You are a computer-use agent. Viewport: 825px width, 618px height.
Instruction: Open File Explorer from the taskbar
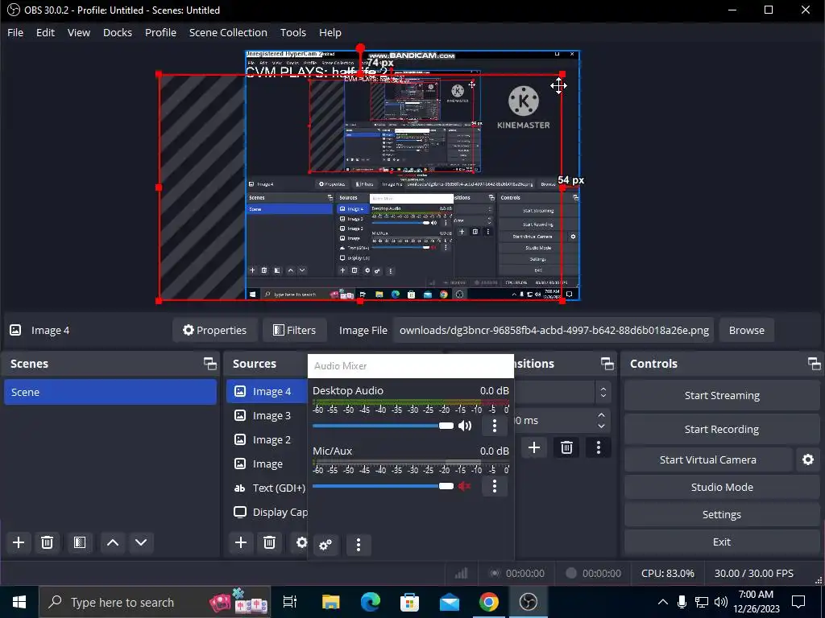331,602
